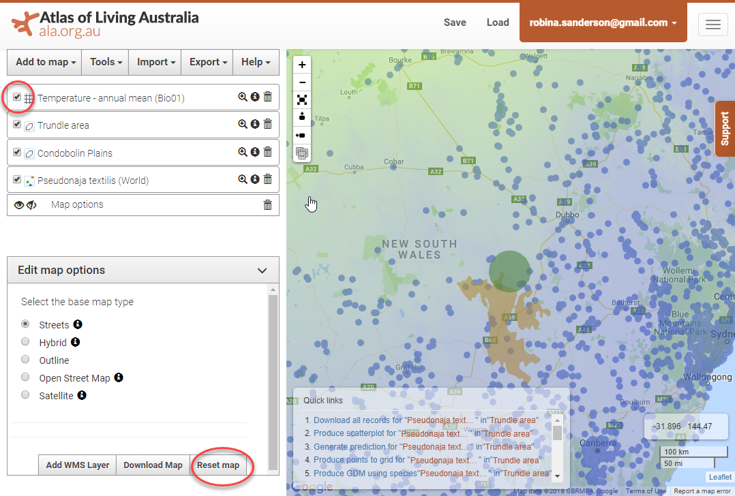The image size is (735, 496).
Task: Select the Map options row
Action: tap(143, 204)
